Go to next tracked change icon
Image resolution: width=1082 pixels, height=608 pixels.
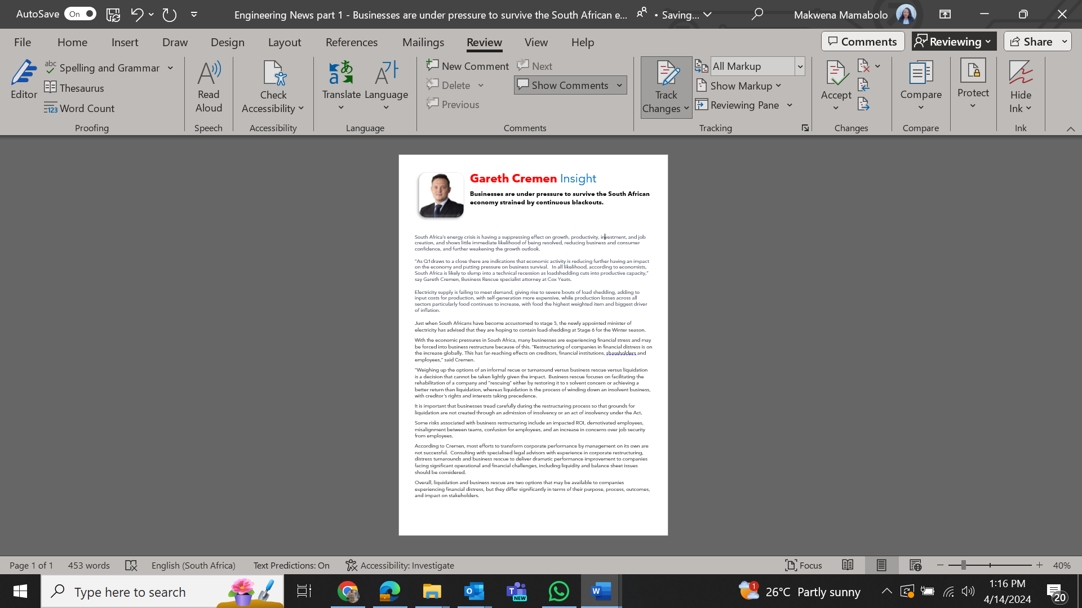tap(863, 104)
